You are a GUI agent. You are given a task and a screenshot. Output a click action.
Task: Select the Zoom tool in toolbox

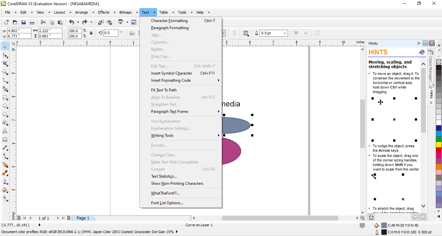pos(5,72)
